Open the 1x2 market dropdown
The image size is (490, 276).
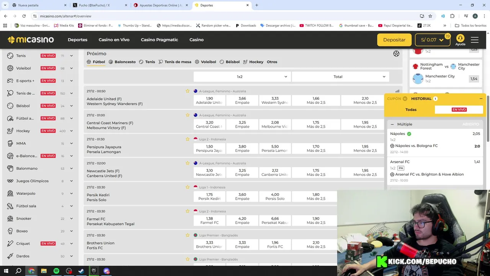pos(242,77)
